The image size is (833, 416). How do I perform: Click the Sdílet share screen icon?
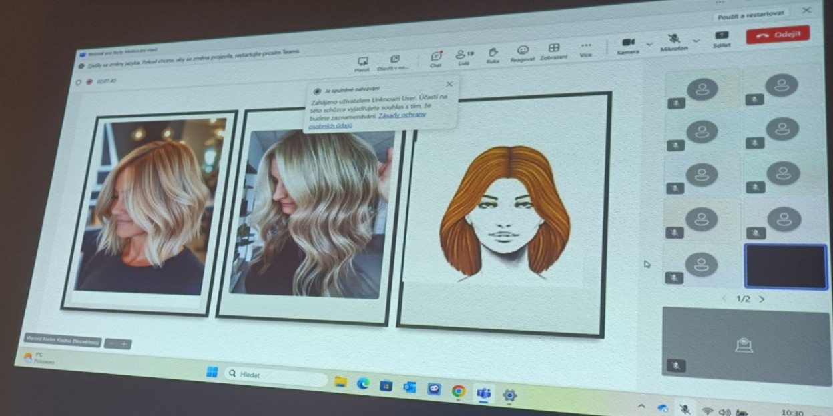click(x=721, y=36)
